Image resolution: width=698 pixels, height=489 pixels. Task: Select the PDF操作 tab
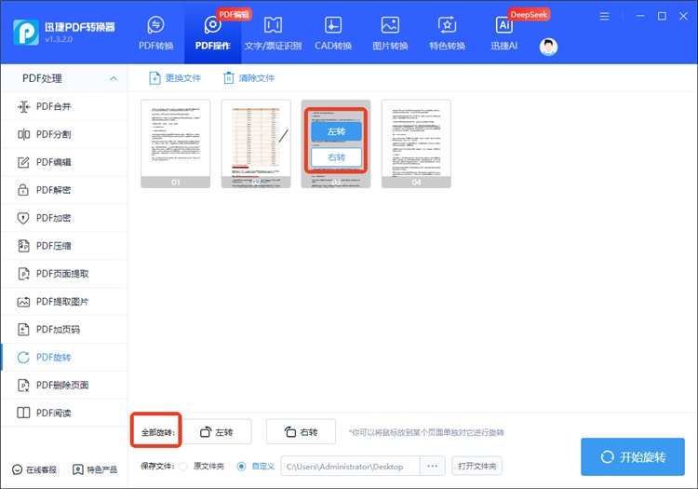[213, 33]
